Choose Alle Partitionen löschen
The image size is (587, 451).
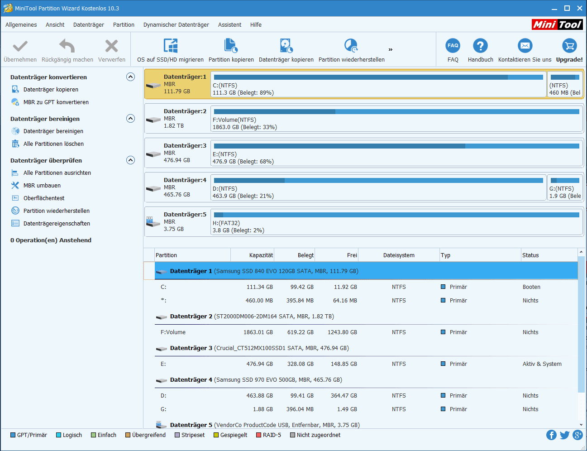[x=53, y=144]
